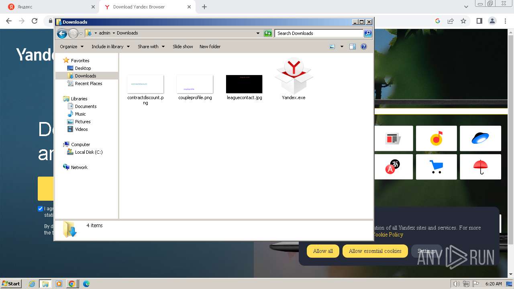Select Desktop under Favorites
The height and width of the screenshot is (289, 514).
(x=83, y=68)
